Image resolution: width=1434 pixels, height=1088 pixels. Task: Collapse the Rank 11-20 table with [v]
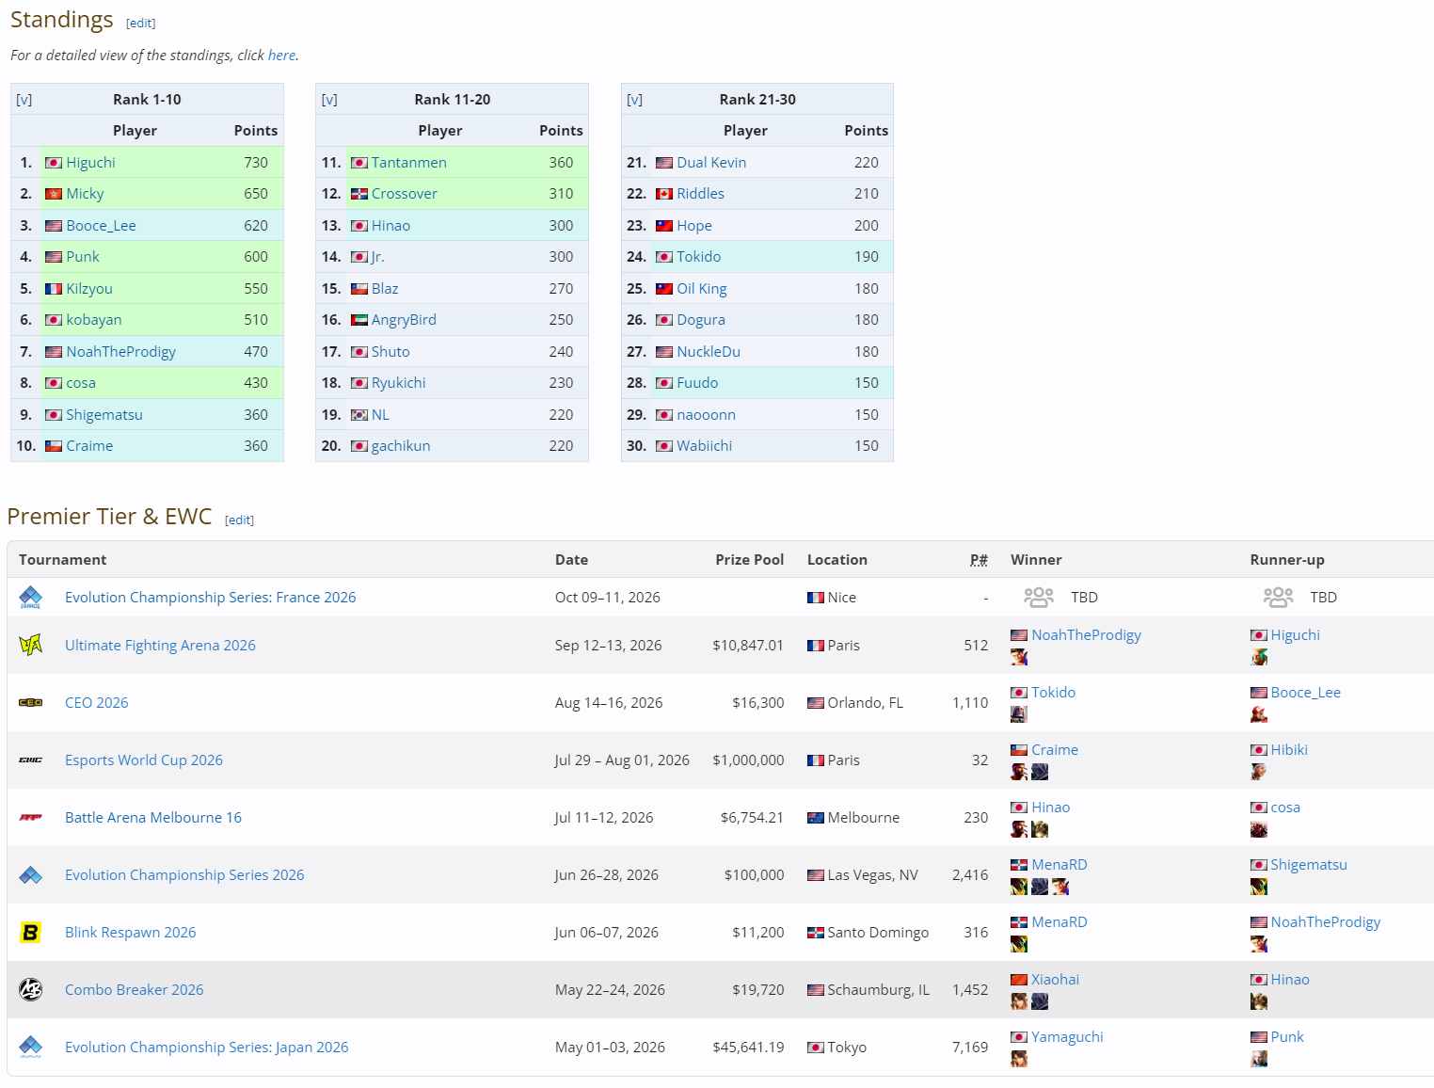[x=329, y=99]
